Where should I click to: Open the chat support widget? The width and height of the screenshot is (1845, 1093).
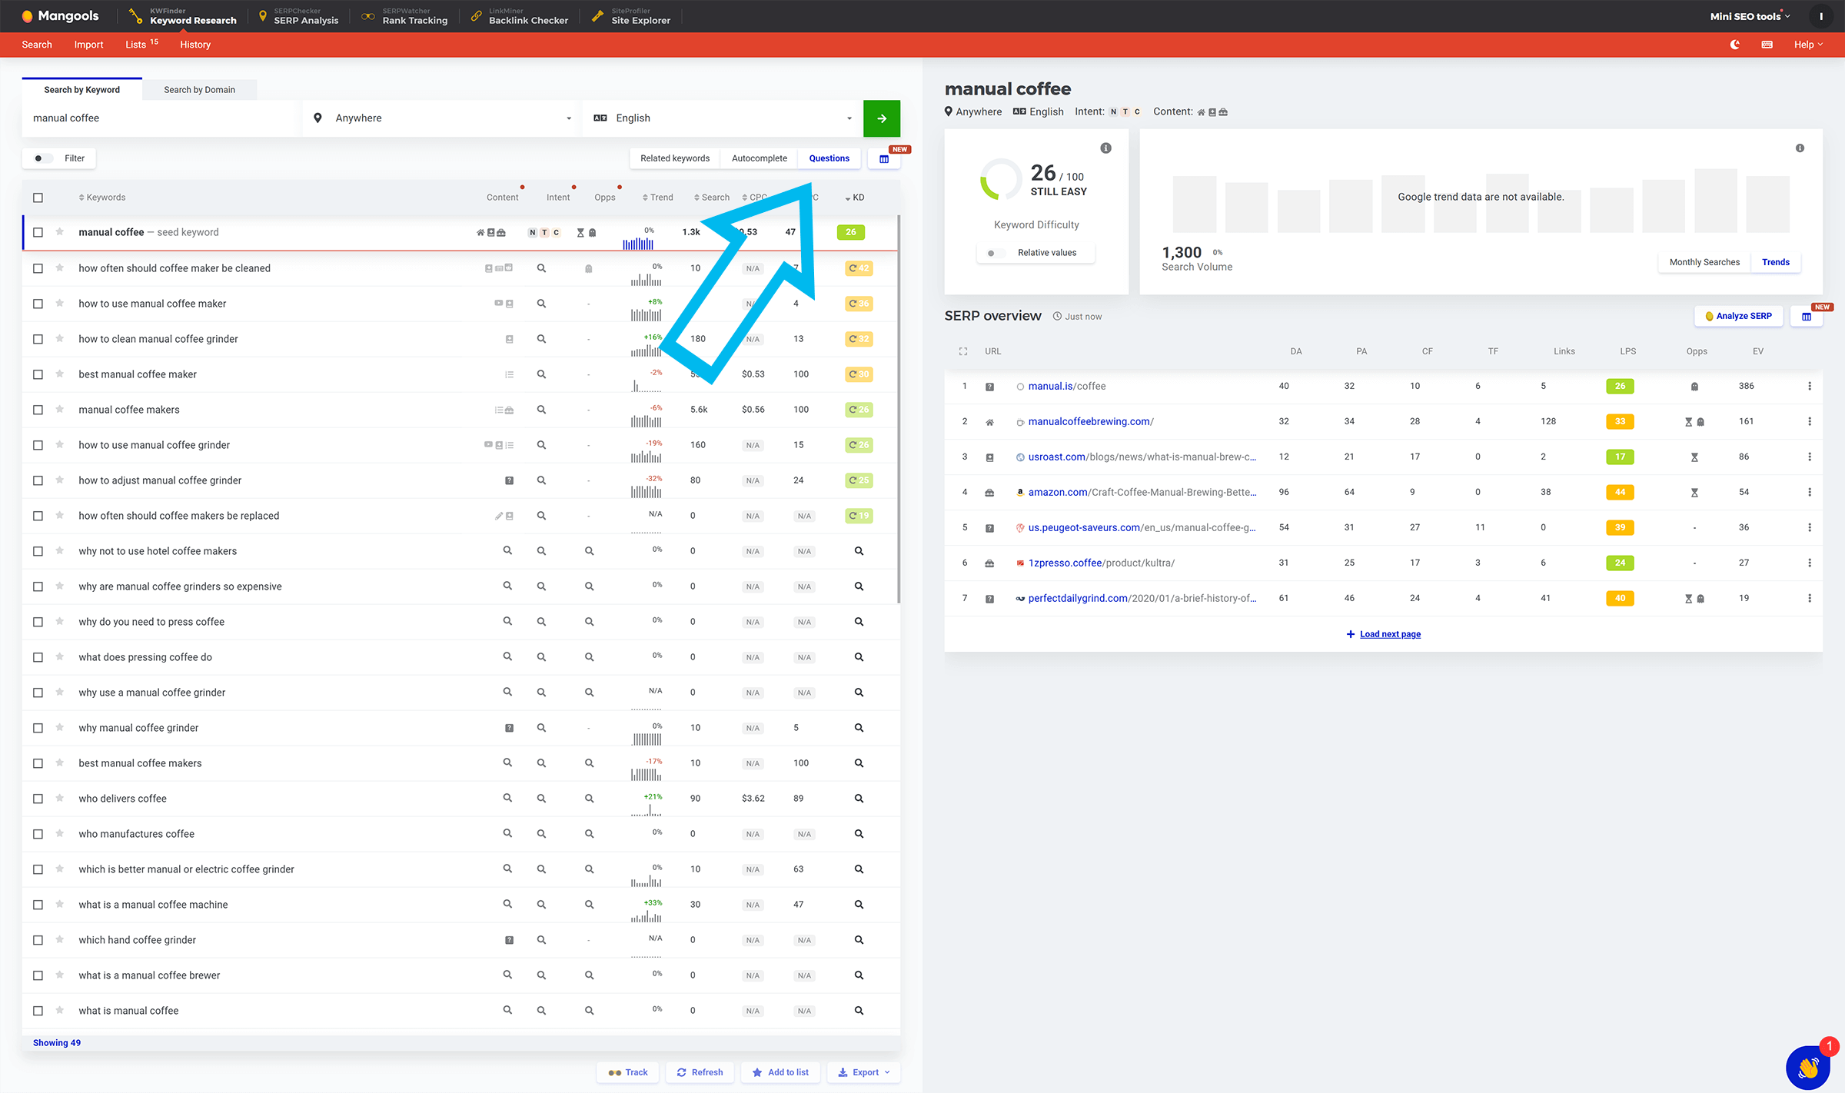tap(1807, 1068)
